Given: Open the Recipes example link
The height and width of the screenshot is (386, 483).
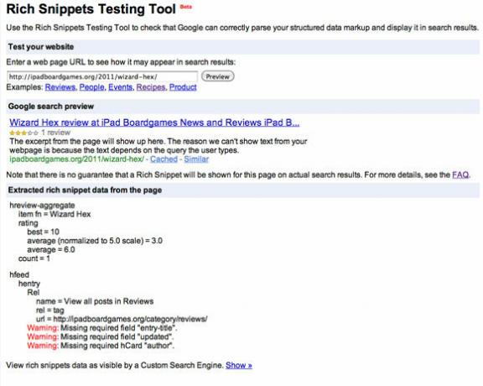Looking at the screenshot, I should 151,87.
